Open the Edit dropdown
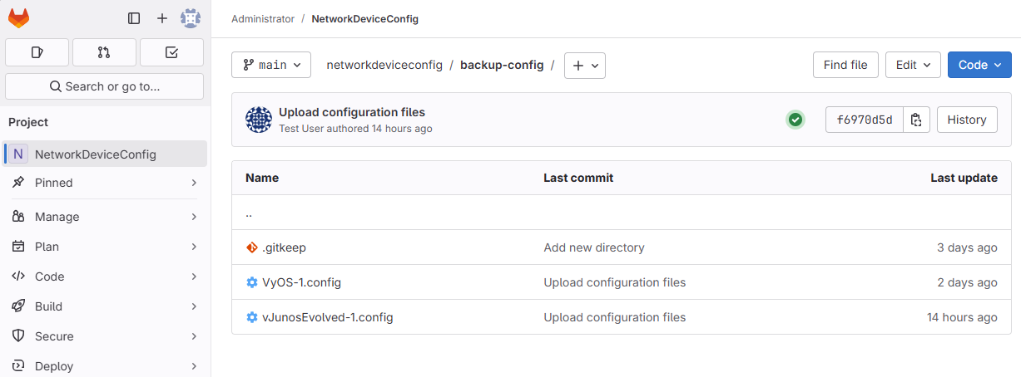 913,65
